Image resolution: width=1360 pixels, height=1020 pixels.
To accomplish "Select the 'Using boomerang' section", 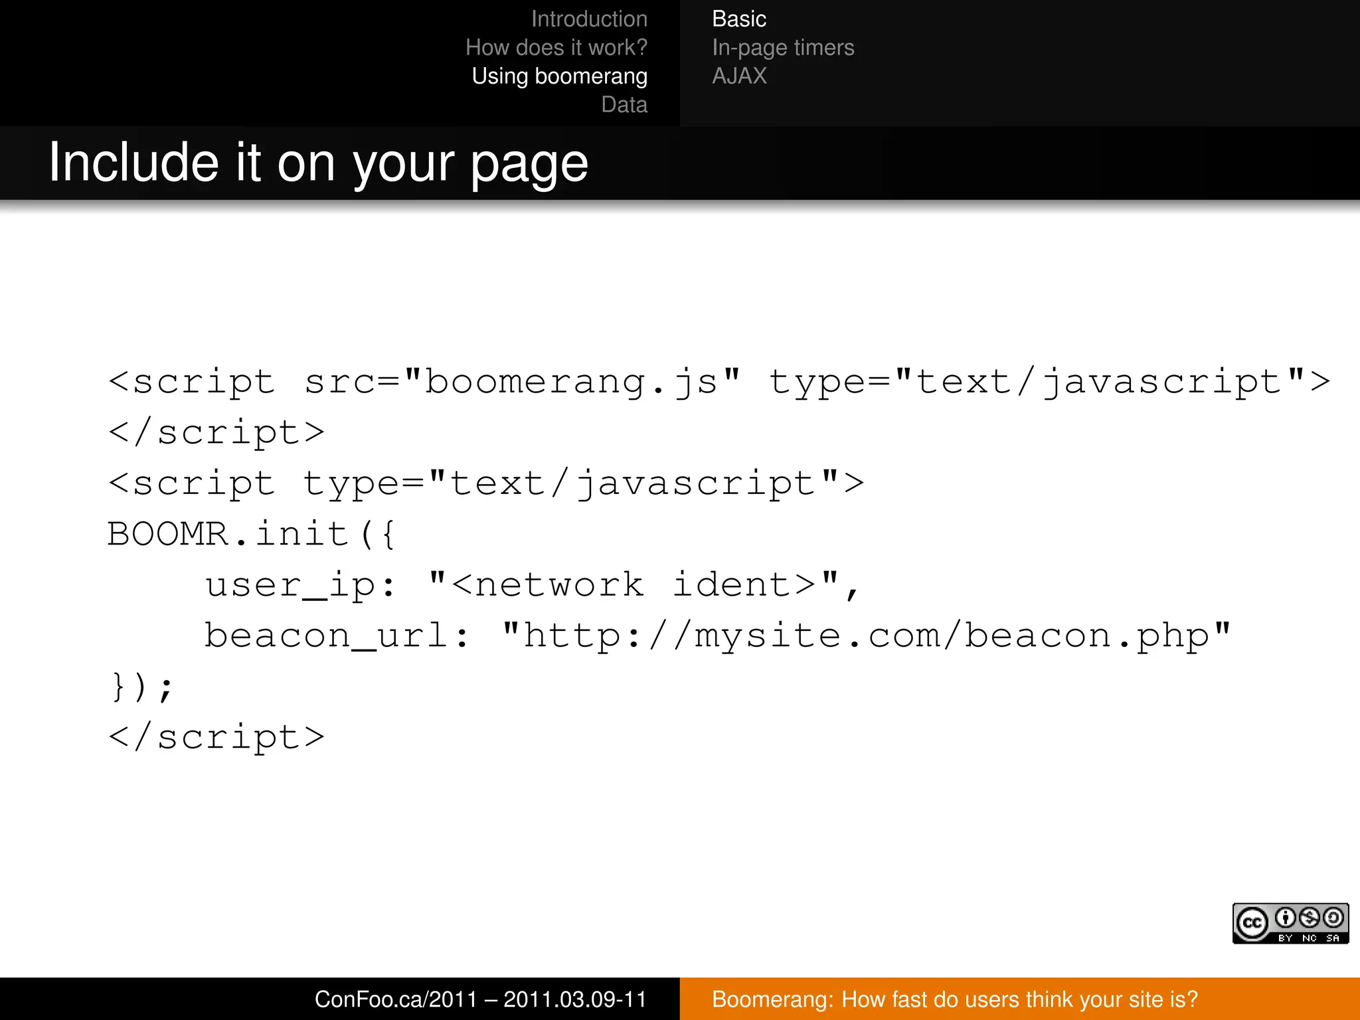I will tap(560, 76).
